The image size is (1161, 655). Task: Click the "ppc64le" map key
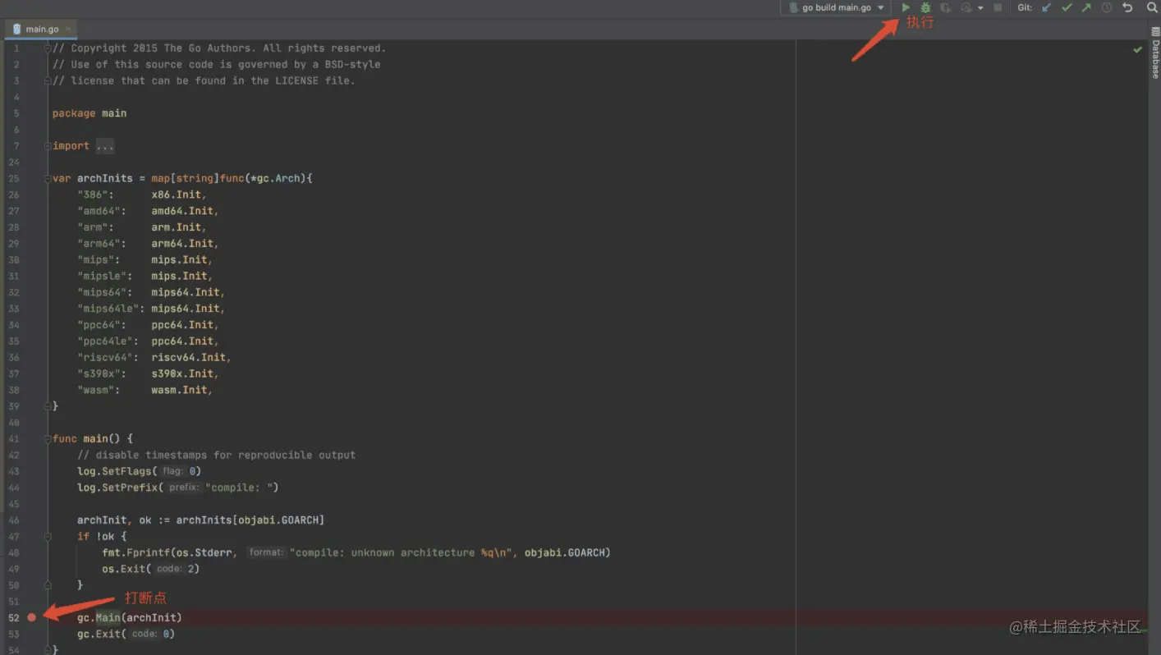click(105, 341)
